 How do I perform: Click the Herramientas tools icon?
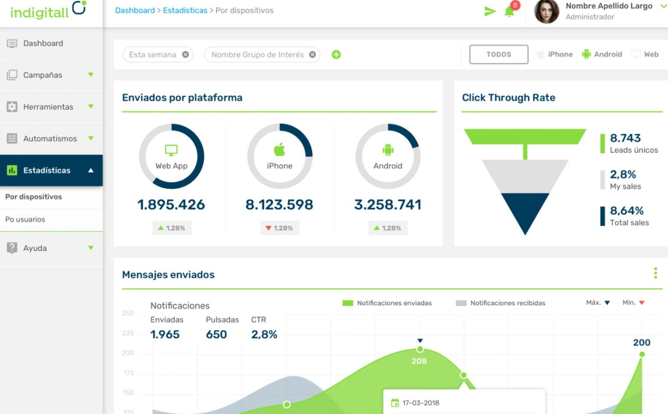[x=11, y=107]
